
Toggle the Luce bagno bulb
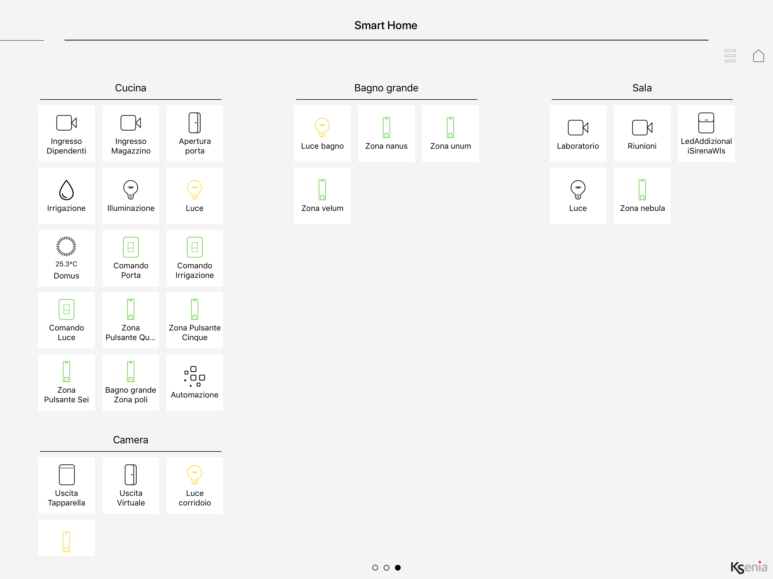tap(322, 134)
